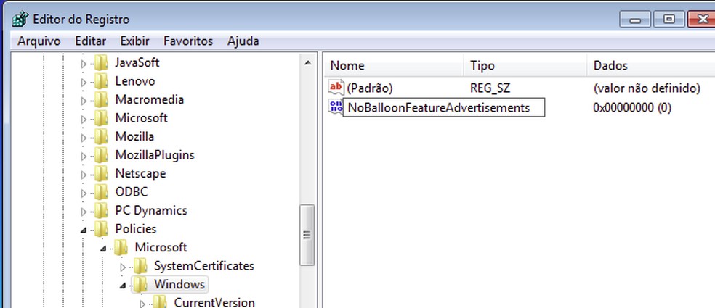Open the Arquivo menu
The image size is (715, 308).
(39, 41)
